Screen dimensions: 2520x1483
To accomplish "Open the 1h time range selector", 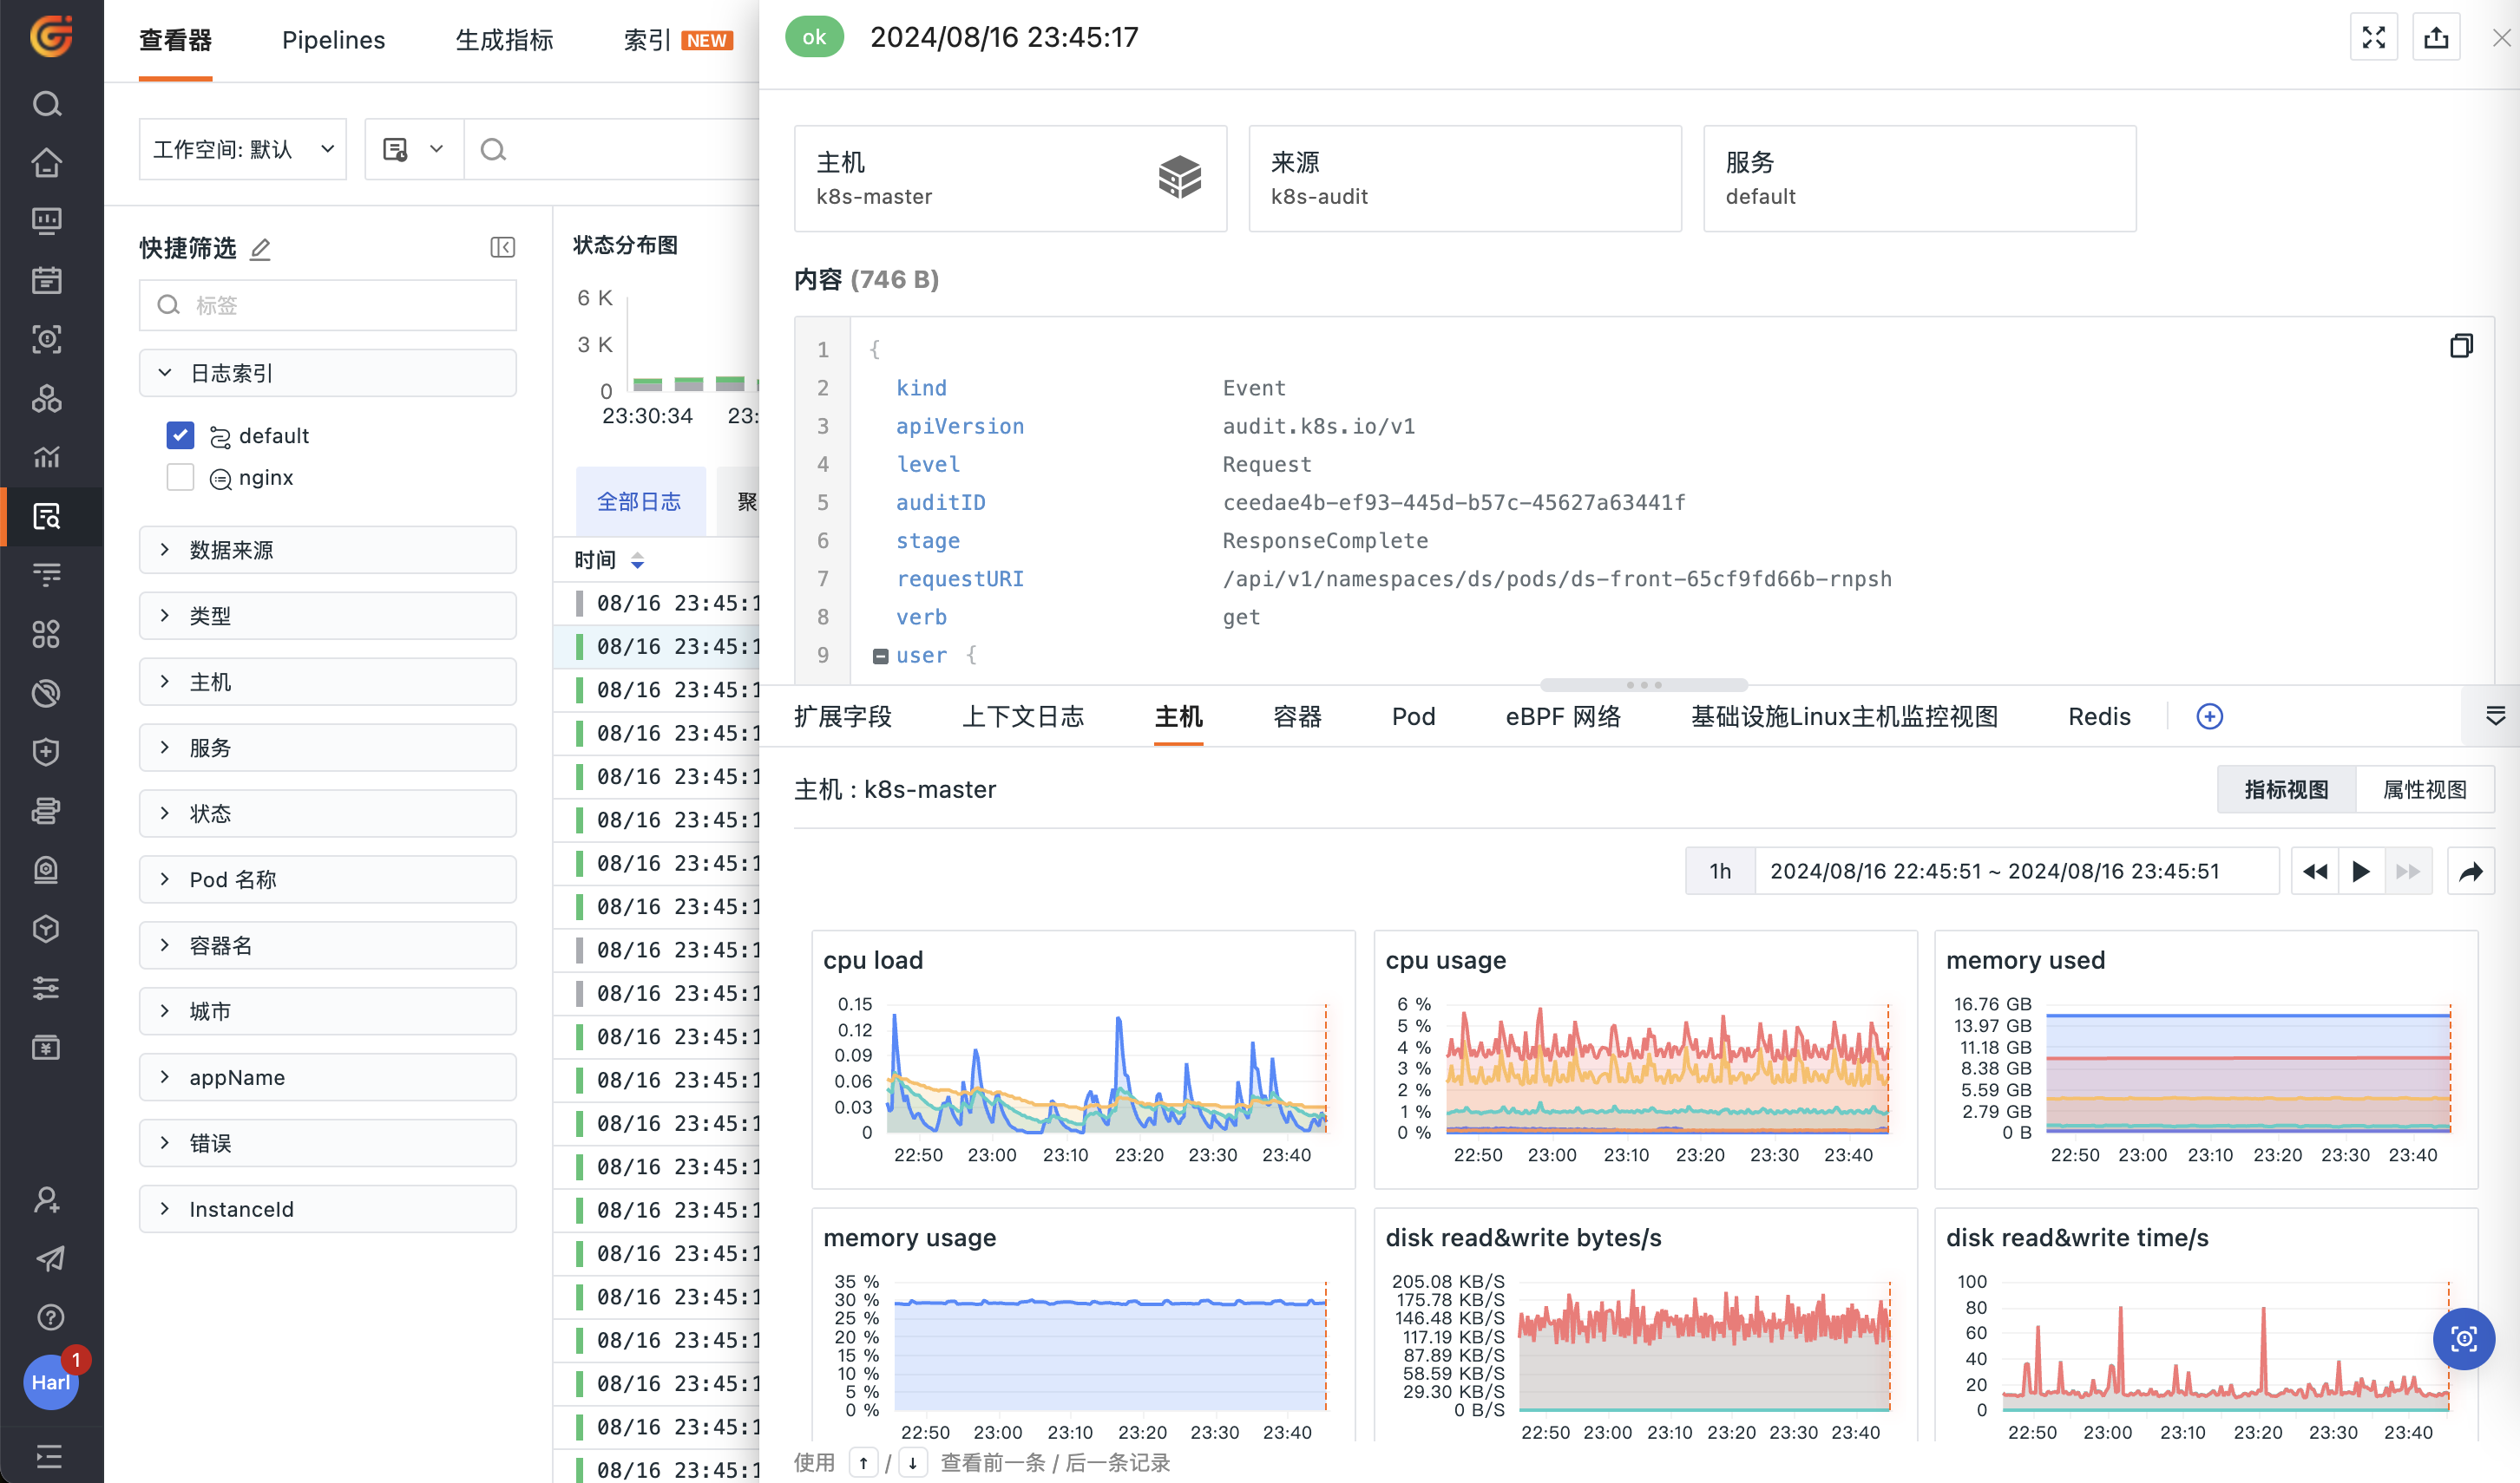I will pos(1720,872).
